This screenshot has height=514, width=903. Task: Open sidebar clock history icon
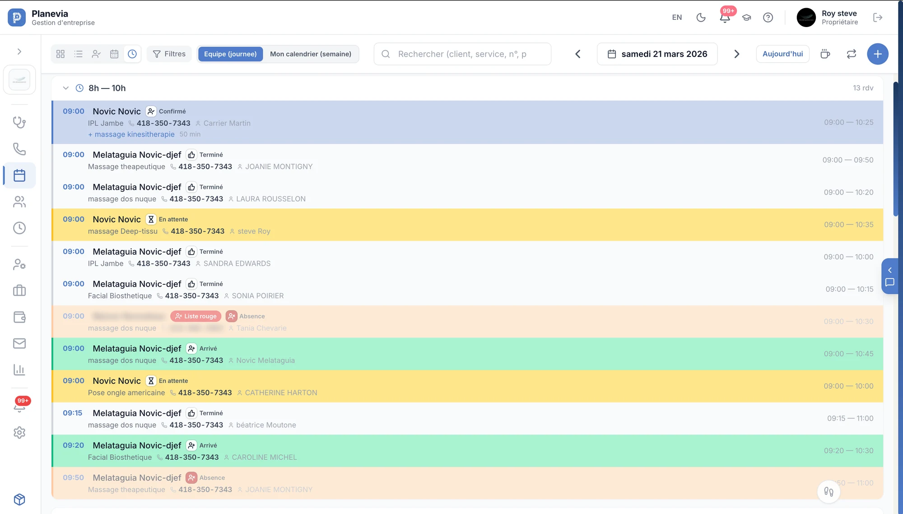click(x=19, y=228)
